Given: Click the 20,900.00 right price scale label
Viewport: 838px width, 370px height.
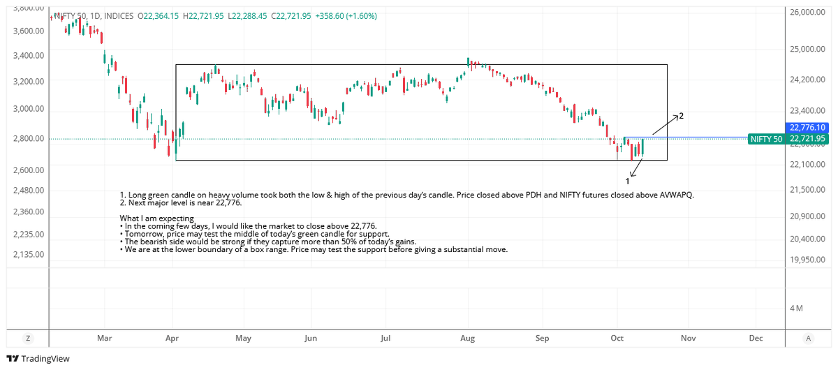Looking at the screenshot, I should (808, 216).
